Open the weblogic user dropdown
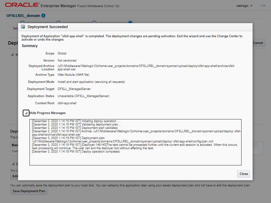Screen dimensions: 271x203 pyautogui.click(x=244, y=6)
